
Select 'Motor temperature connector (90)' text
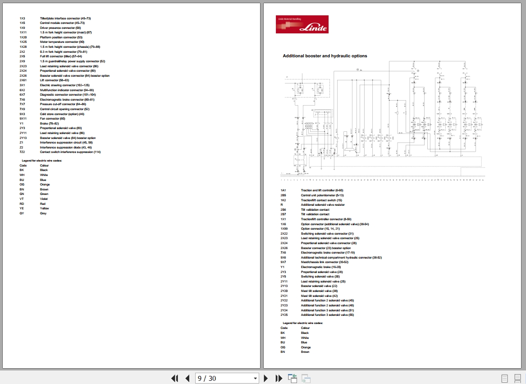tap(62, 42)
